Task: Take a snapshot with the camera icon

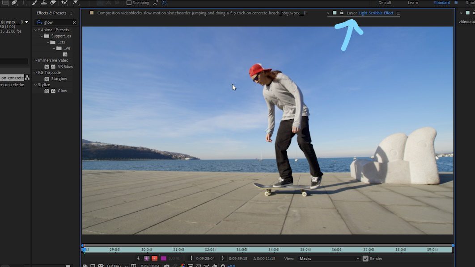Action: coord(167,265)
